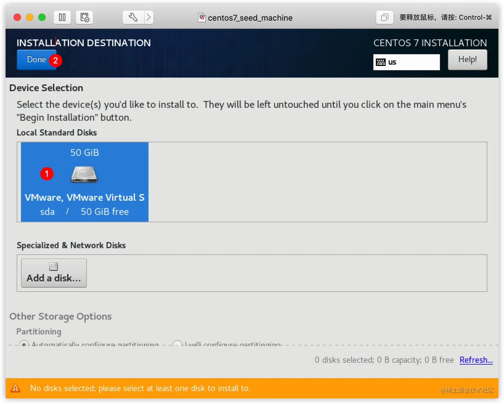Select the 50 GiB VMware virtual disk

[x=85, y=182]
